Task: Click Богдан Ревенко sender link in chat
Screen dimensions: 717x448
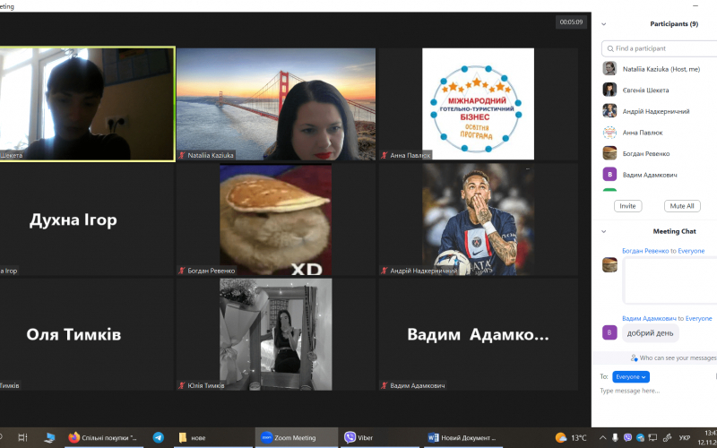Action: tap(645, 251)
